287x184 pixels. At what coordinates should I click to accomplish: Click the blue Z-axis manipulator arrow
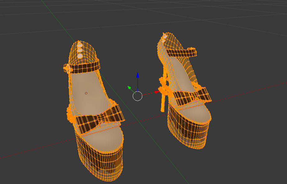[138, 75]
